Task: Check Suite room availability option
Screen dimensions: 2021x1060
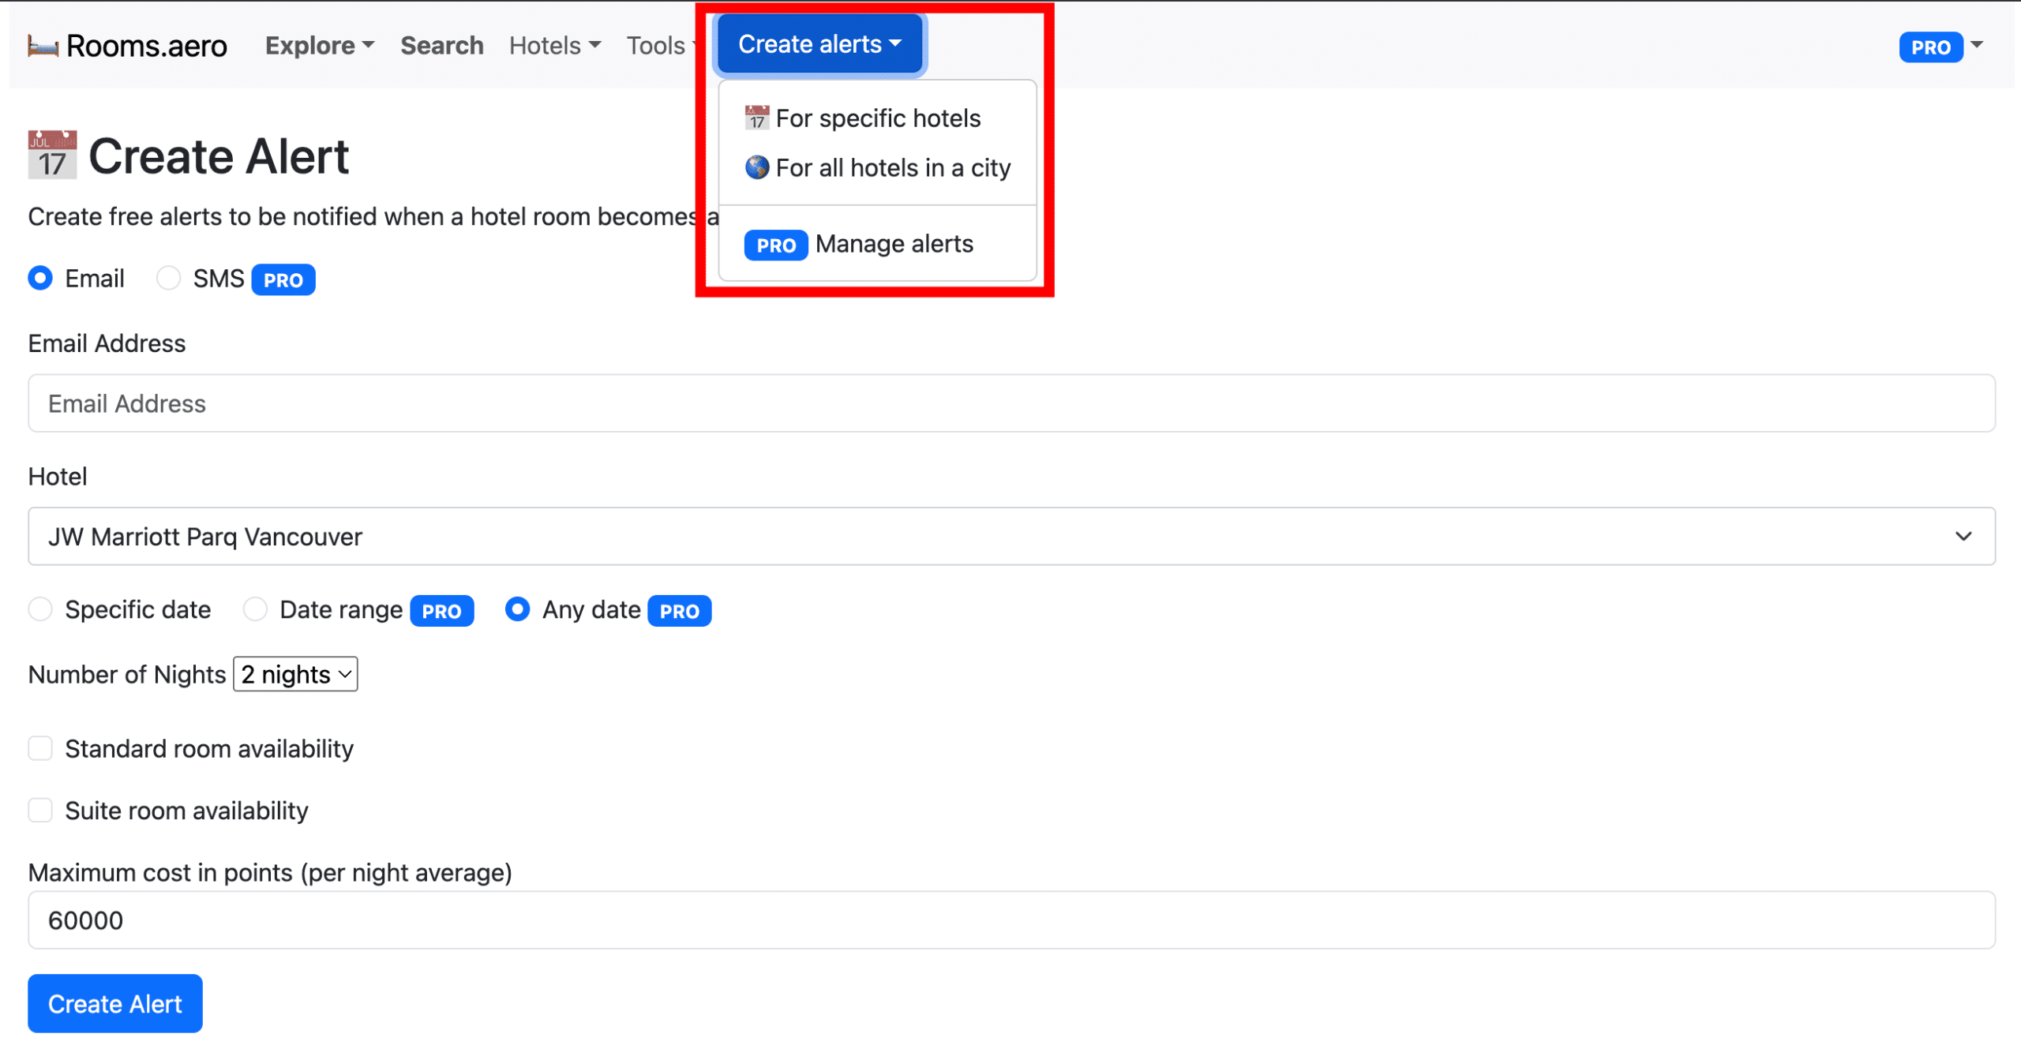Action: (x=40, y=811)
